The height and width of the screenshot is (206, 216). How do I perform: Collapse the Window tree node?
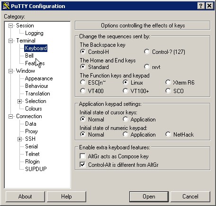pyautogui.click(x=11, y=71)
